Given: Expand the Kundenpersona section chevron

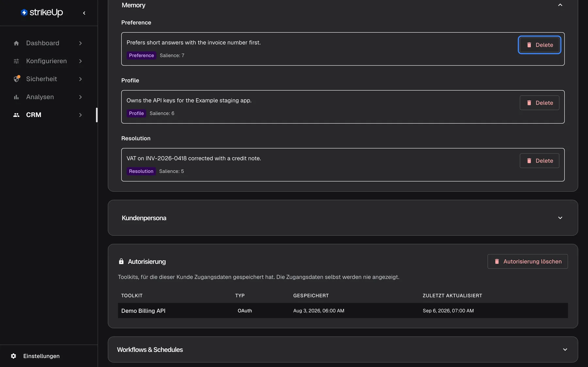Looking at the screenshot, I should tap(560, 218).
